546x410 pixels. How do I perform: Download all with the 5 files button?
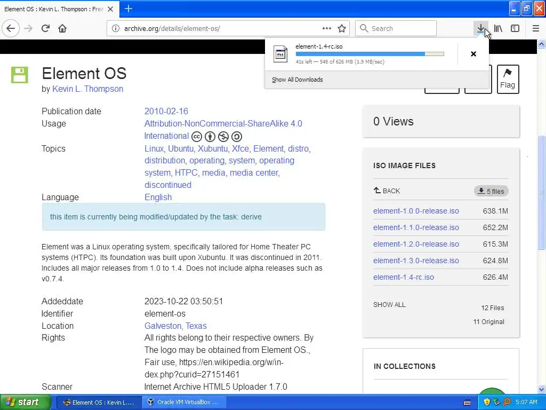pos(491,191)
